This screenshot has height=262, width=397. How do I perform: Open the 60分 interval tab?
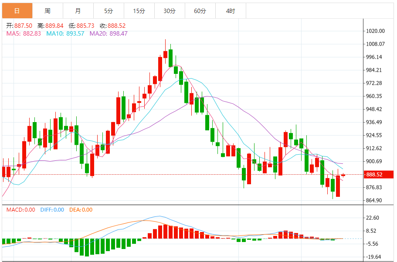coord(200,10)
